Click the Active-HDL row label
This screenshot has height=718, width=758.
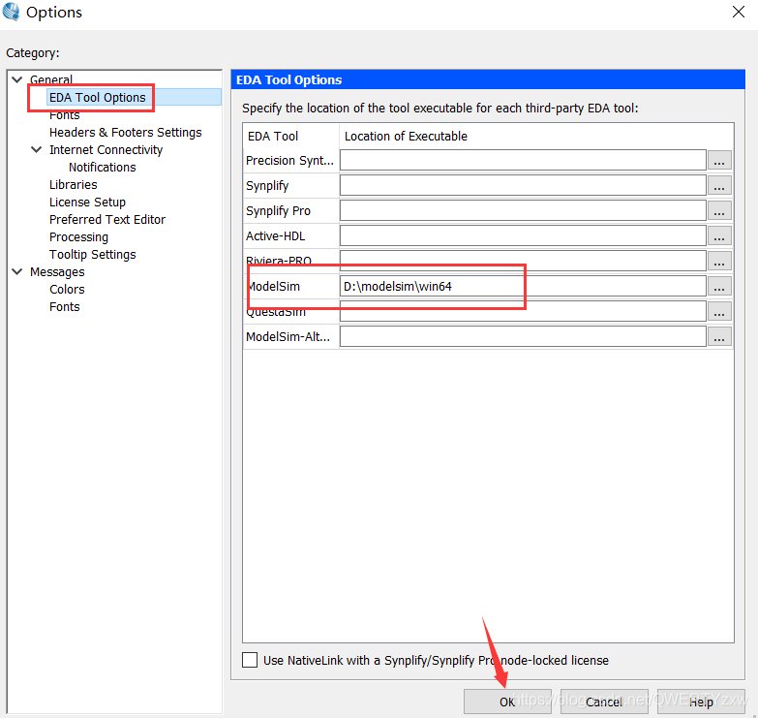[x=276, y=236]
